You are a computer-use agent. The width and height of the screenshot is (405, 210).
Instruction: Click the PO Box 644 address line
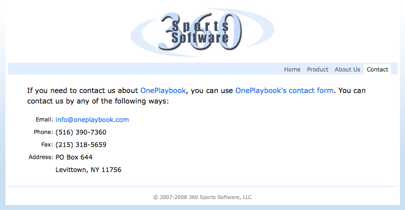pos(74,157)
